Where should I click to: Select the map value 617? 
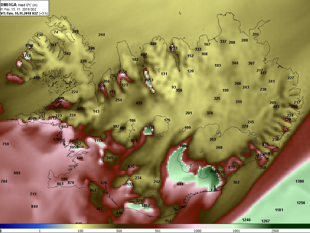pos(144,55)
